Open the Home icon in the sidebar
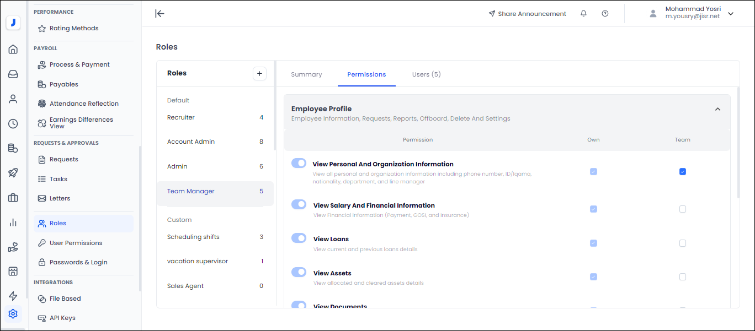The width and height of the screenshot is (755, 331). 13,49
